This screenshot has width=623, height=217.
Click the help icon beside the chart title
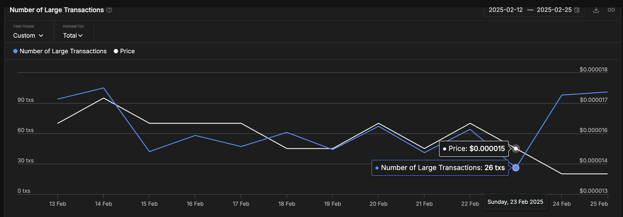109,10
